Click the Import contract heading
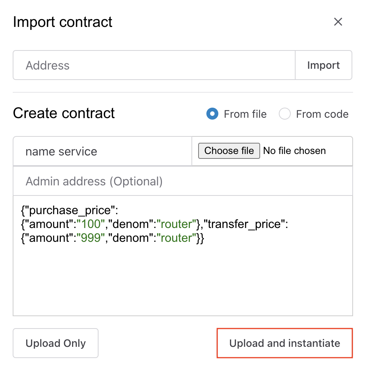 [x=62, y=22]
